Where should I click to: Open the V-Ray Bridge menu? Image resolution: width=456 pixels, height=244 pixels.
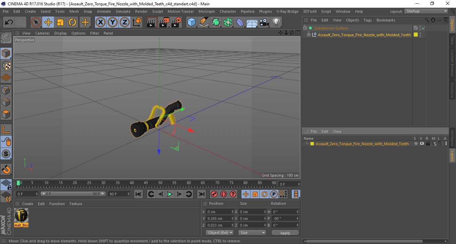287,11
